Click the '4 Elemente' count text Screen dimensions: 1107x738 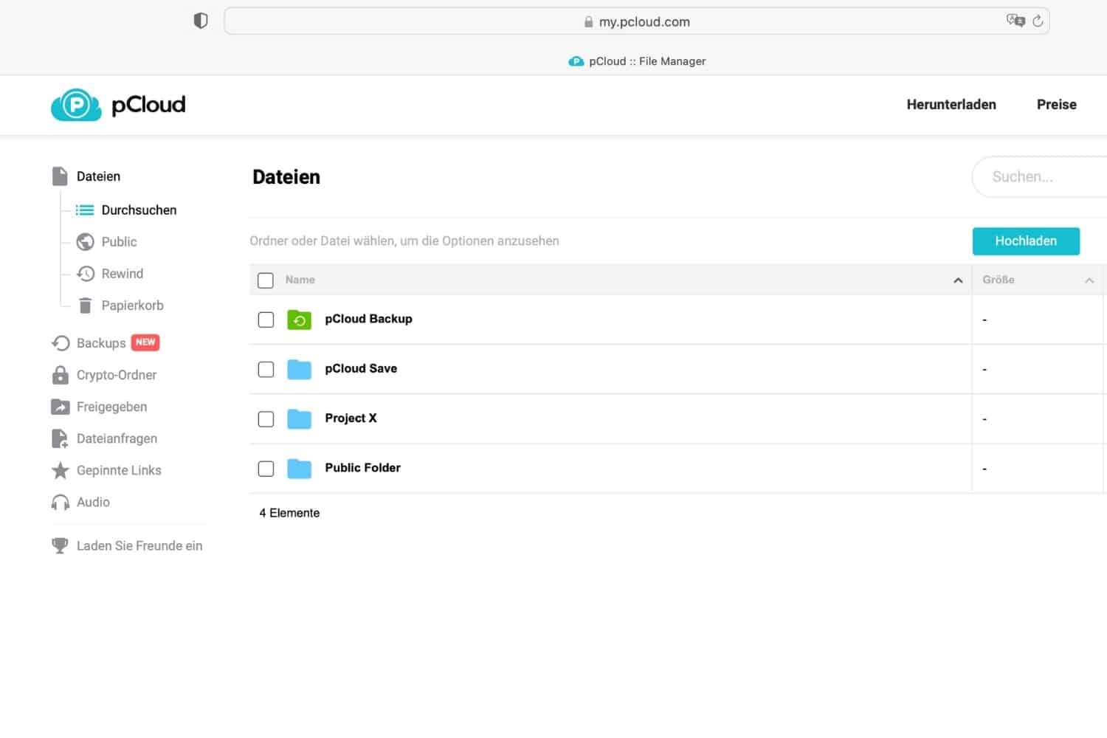click(x=289, y=513)
